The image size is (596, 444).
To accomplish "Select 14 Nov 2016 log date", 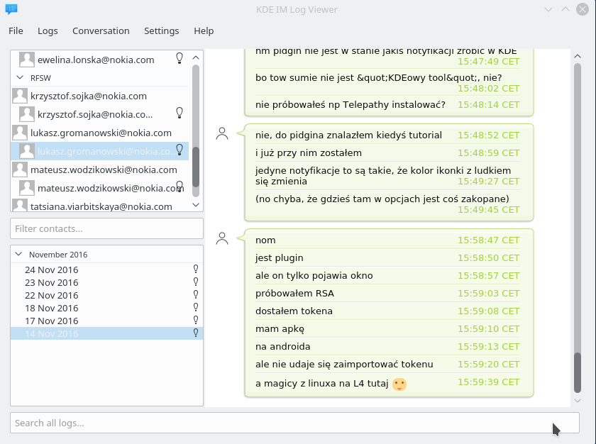I will tap(107, 333).
